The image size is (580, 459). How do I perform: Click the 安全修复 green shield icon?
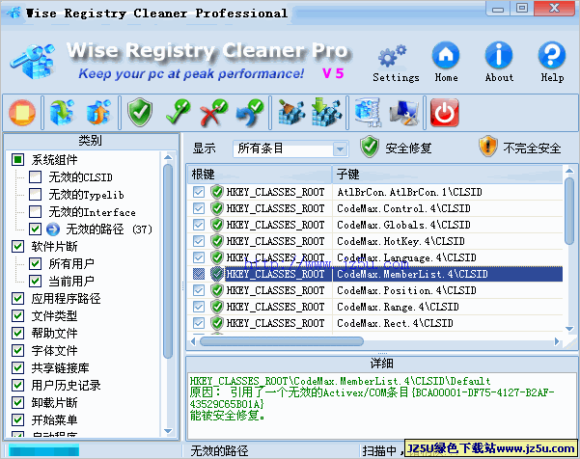pos(370,147)
